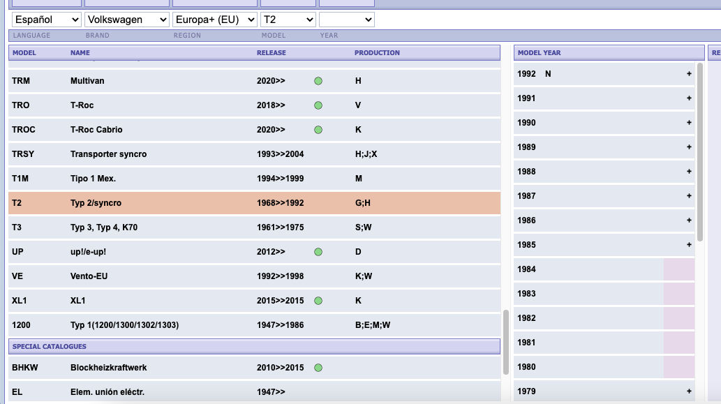721x404 pixels.
Task: Click the T1M model code
Action: [20, 179]
